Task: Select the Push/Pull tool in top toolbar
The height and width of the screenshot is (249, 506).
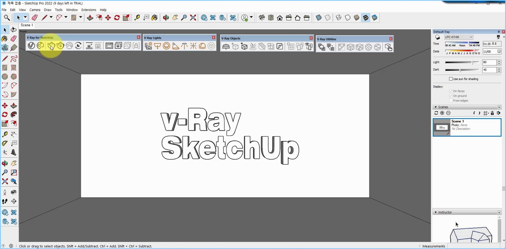Action: (90, 17)
